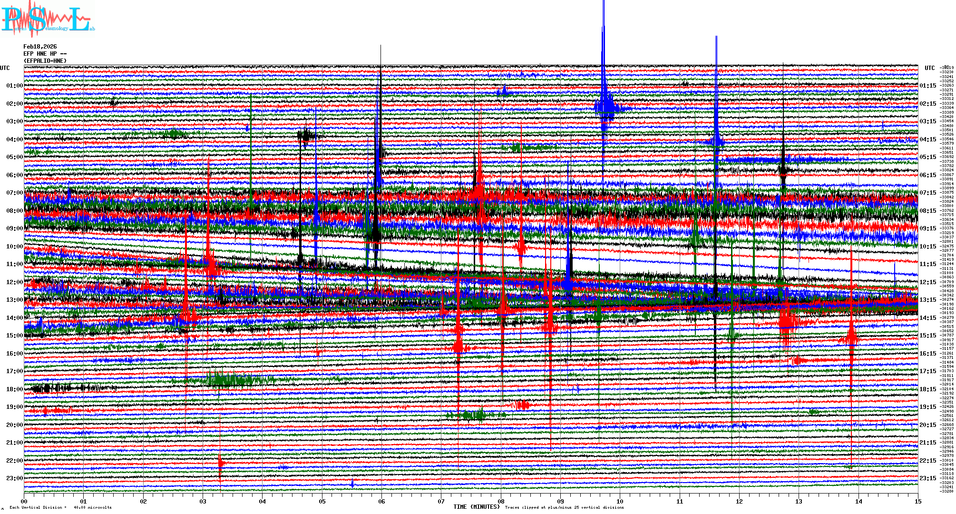Click the Traces clipped footnote text
This screenshot has height=514, width=956.
coord(564,507)
